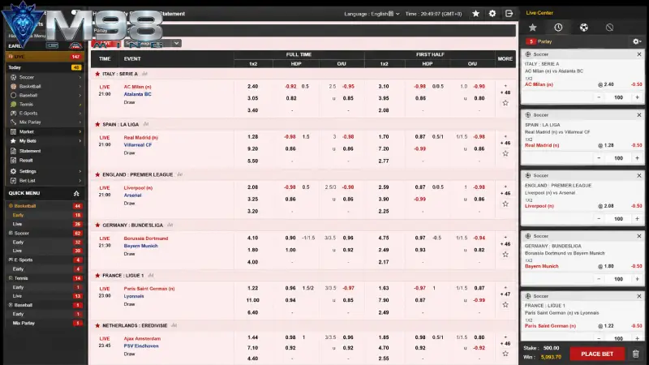This screenshot has width=649, height=365.
Task: Expand more markets +48 for AC Milan match
Action: (505, 92)
